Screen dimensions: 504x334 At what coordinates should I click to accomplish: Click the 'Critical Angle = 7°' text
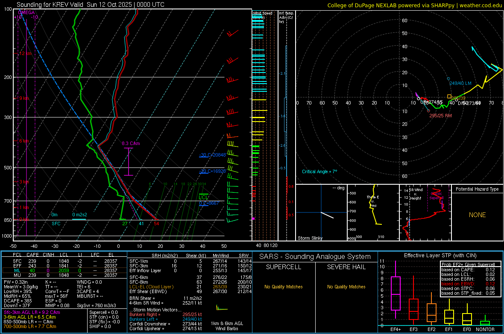pos(319,171)
